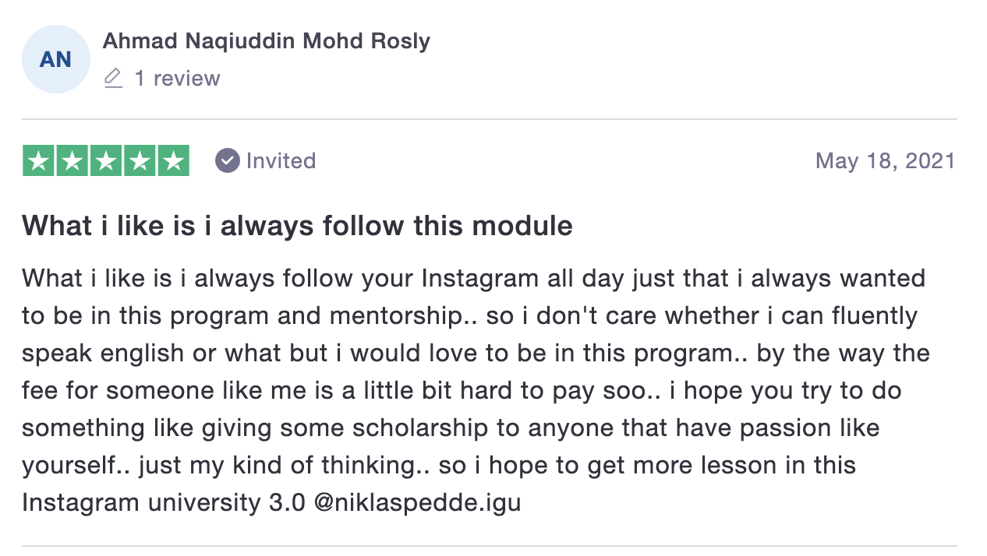Click "Instagram university 3.0" in the review text
This screenshot has width=987, height=556.
pos(164,503)
